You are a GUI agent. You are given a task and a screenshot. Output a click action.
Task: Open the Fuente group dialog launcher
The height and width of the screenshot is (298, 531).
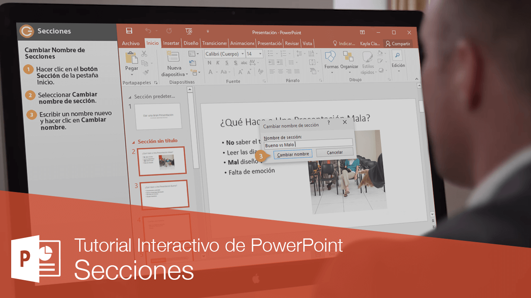point(264,81)
